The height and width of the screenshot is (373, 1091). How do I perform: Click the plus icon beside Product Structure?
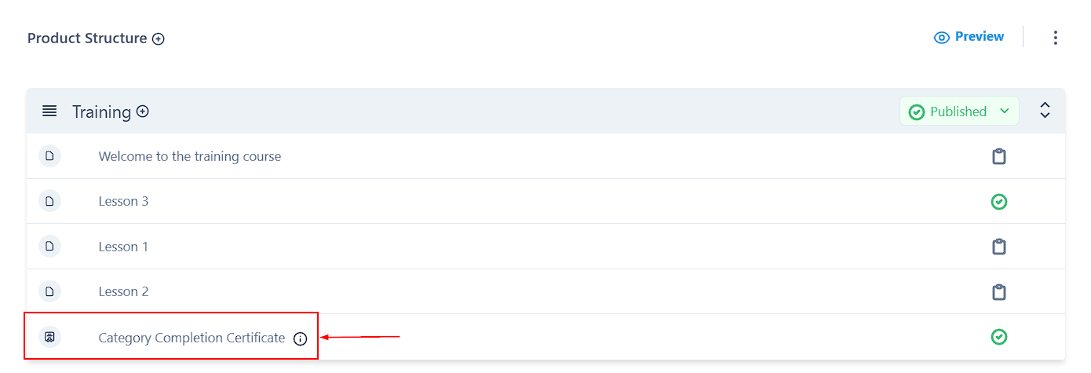click(159, 38)
